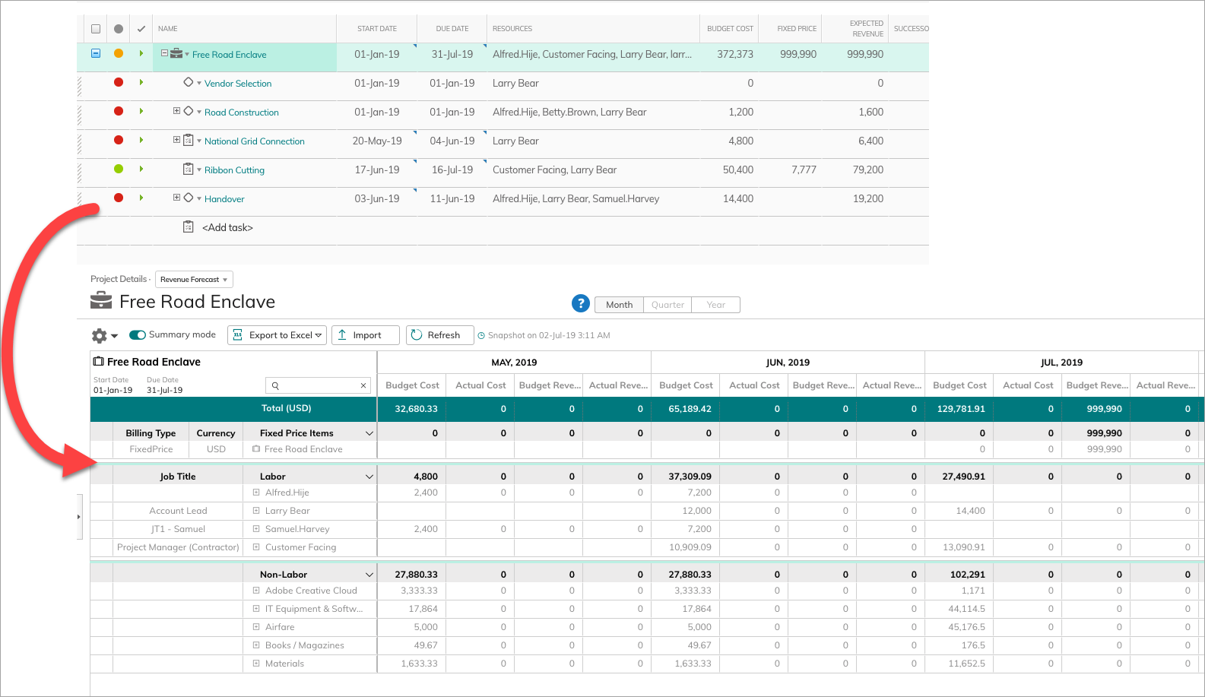Switch to Month view
This screenshot has height=697, width=1205.
click(x=619, y=305)
